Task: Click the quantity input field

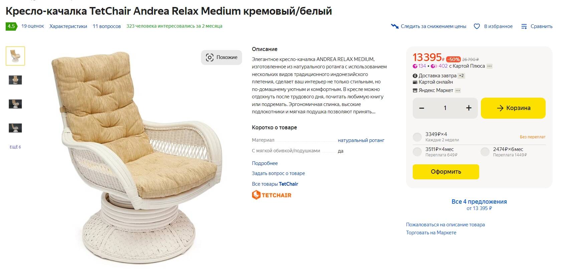Action: point(445,108)
